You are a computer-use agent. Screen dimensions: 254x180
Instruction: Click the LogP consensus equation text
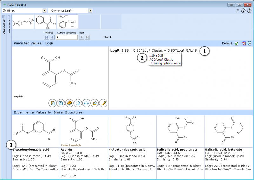(x=153, y=51)
